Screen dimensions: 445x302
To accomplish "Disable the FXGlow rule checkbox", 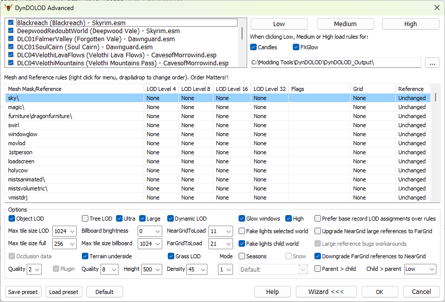I will click(296, 47).
